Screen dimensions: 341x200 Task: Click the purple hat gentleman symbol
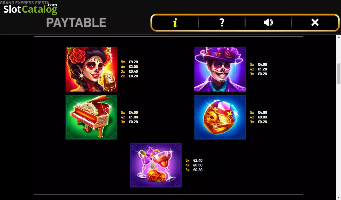coord(220,69)
